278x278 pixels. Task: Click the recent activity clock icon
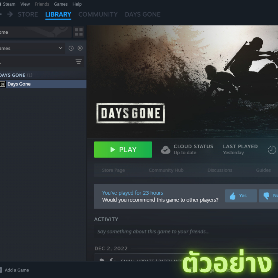(x=71, y=48)
